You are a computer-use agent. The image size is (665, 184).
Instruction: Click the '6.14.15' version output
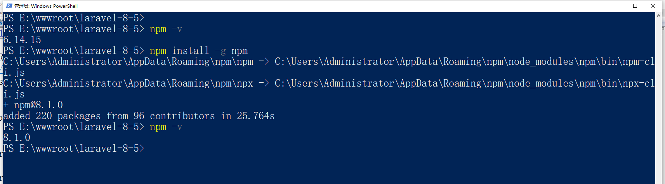tap(22, 40)
